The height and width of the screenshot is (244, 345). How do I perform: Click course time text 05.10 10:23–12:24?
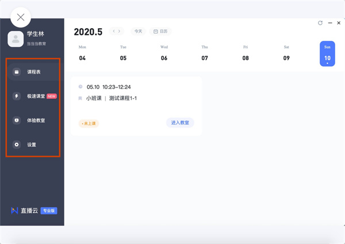109,87
